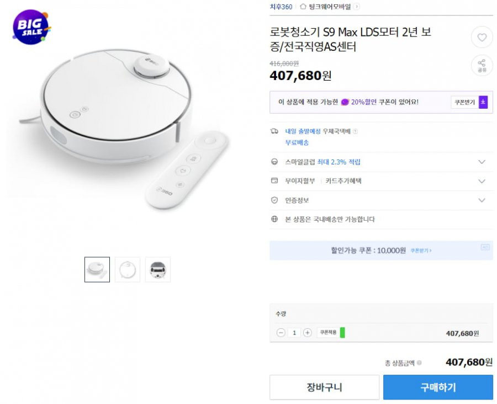497x404 pixels.
Task: Click the info icon beside 총 상품금액
Action: (419, 363)
